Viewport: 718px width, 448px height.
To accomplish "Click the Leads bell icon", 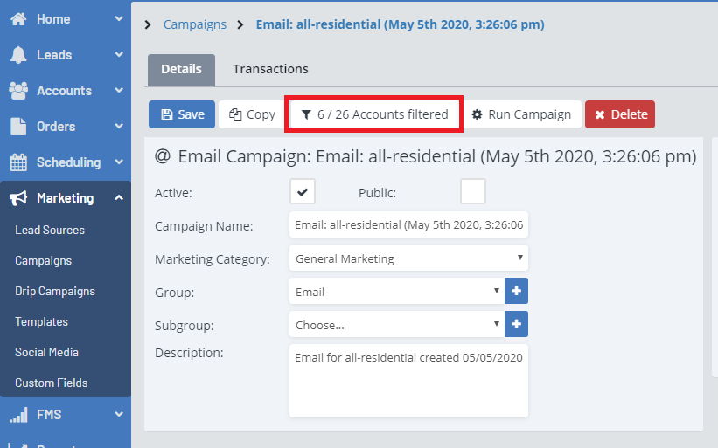I will tap(18, 55).
